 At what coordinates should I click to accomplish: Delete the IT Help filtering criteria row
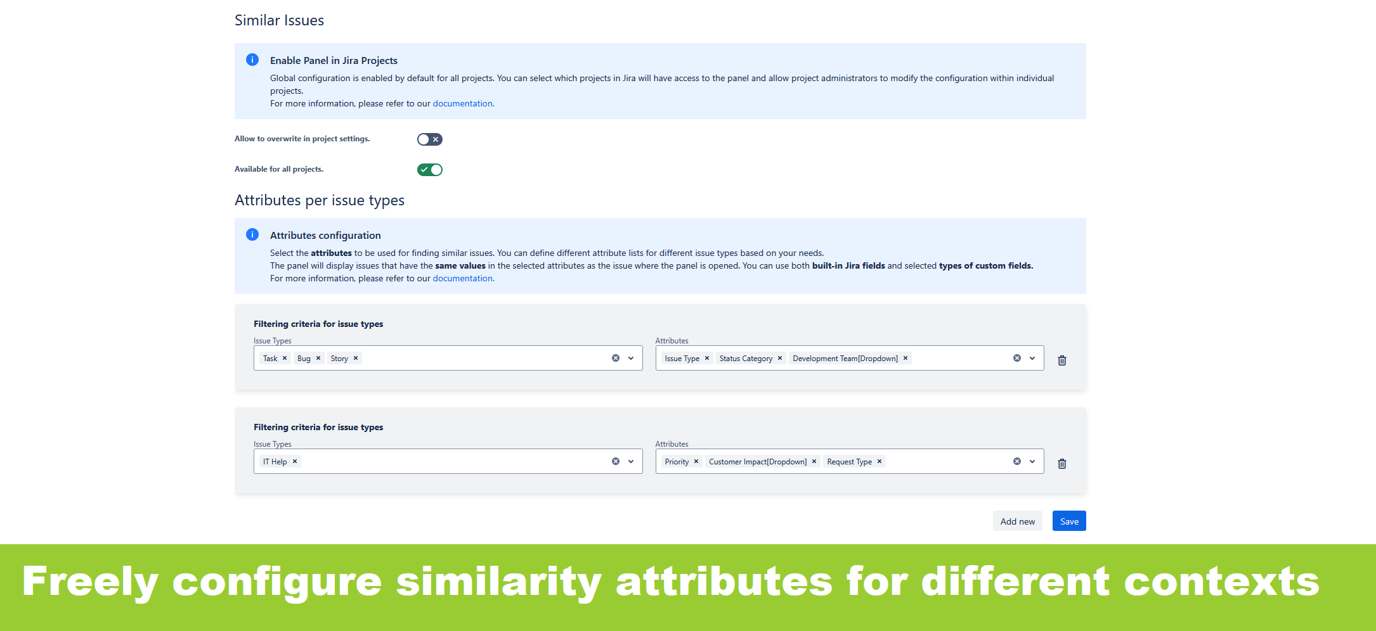tap(1062, 464)
